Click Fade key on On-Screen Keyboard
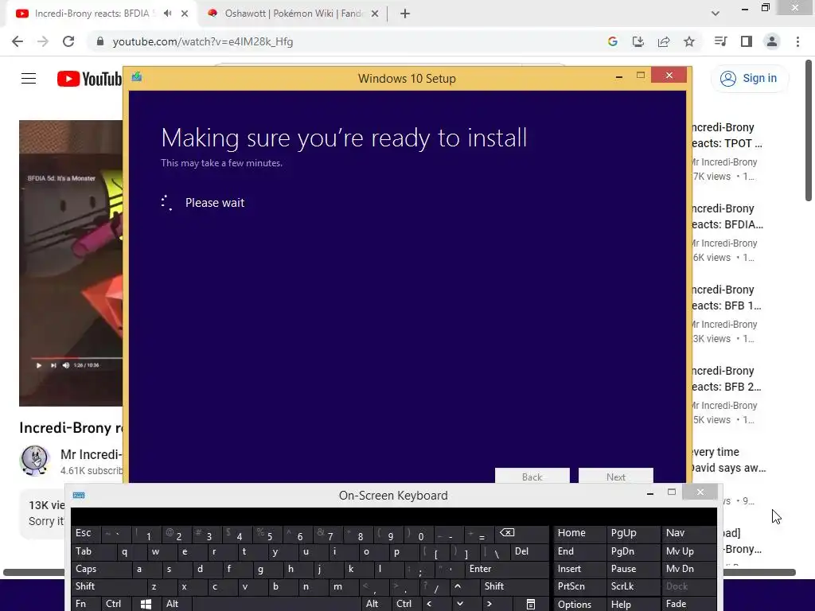 pyautogui.click(x=689, y=604)
